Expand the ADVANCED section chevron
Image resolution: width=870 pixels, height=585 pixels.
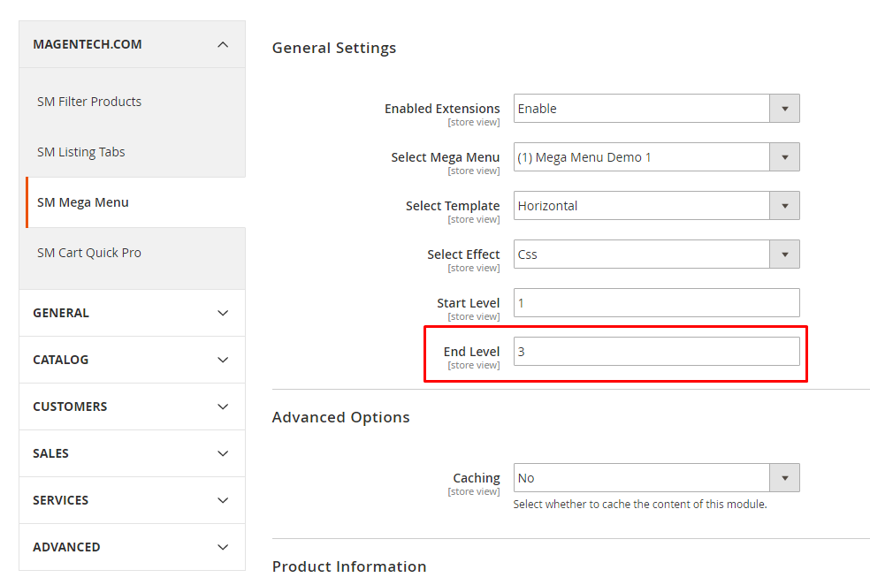click(x=223, y=547)
